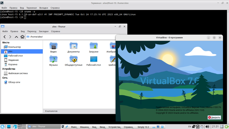Open terminal Вид menu
The height and width of the screenshot is (129, 229).
click(x=22, y=8)
